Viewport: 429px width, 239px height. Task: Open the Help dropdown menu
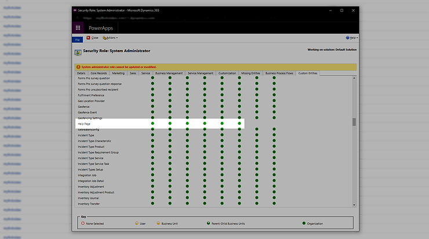(353, 38)
